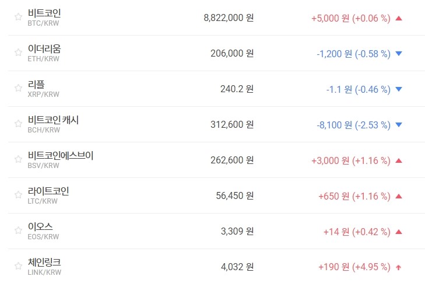
Task: Click red up arrow in 체인링크 row
Action: click(x=399, y=267)
